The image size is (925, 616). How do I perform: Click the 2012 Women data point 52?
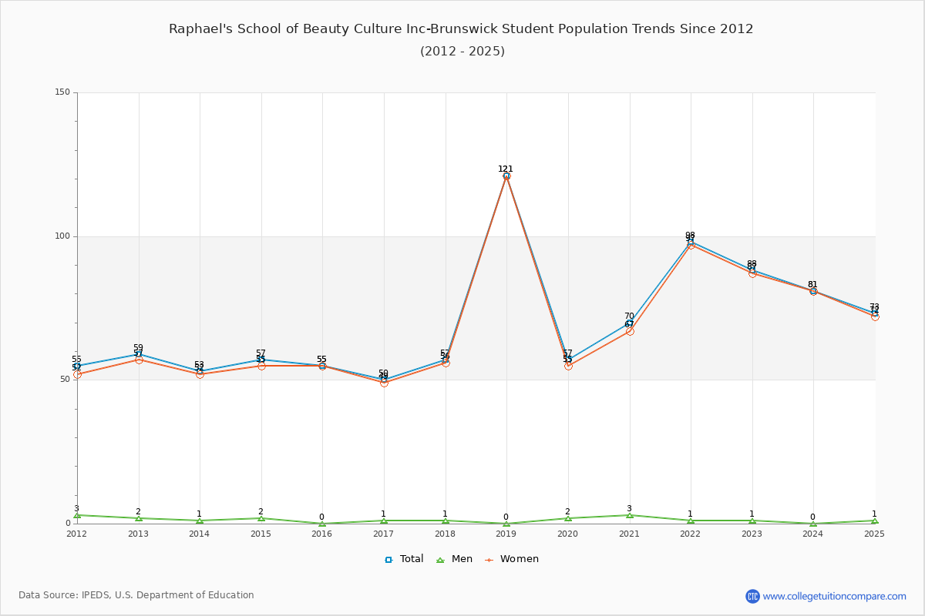click(77, 374)
